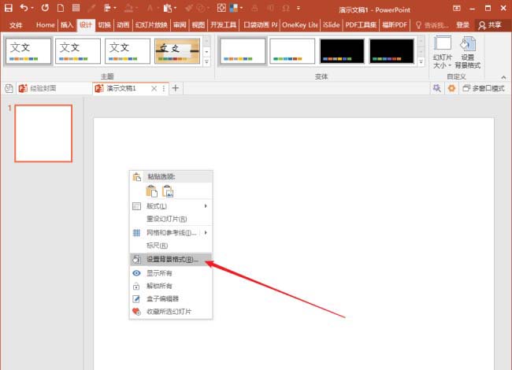Image resolution: width=512 pixels, height=370 pixels.
Task: Open the iSlide tab
Action: click(332, 24)
